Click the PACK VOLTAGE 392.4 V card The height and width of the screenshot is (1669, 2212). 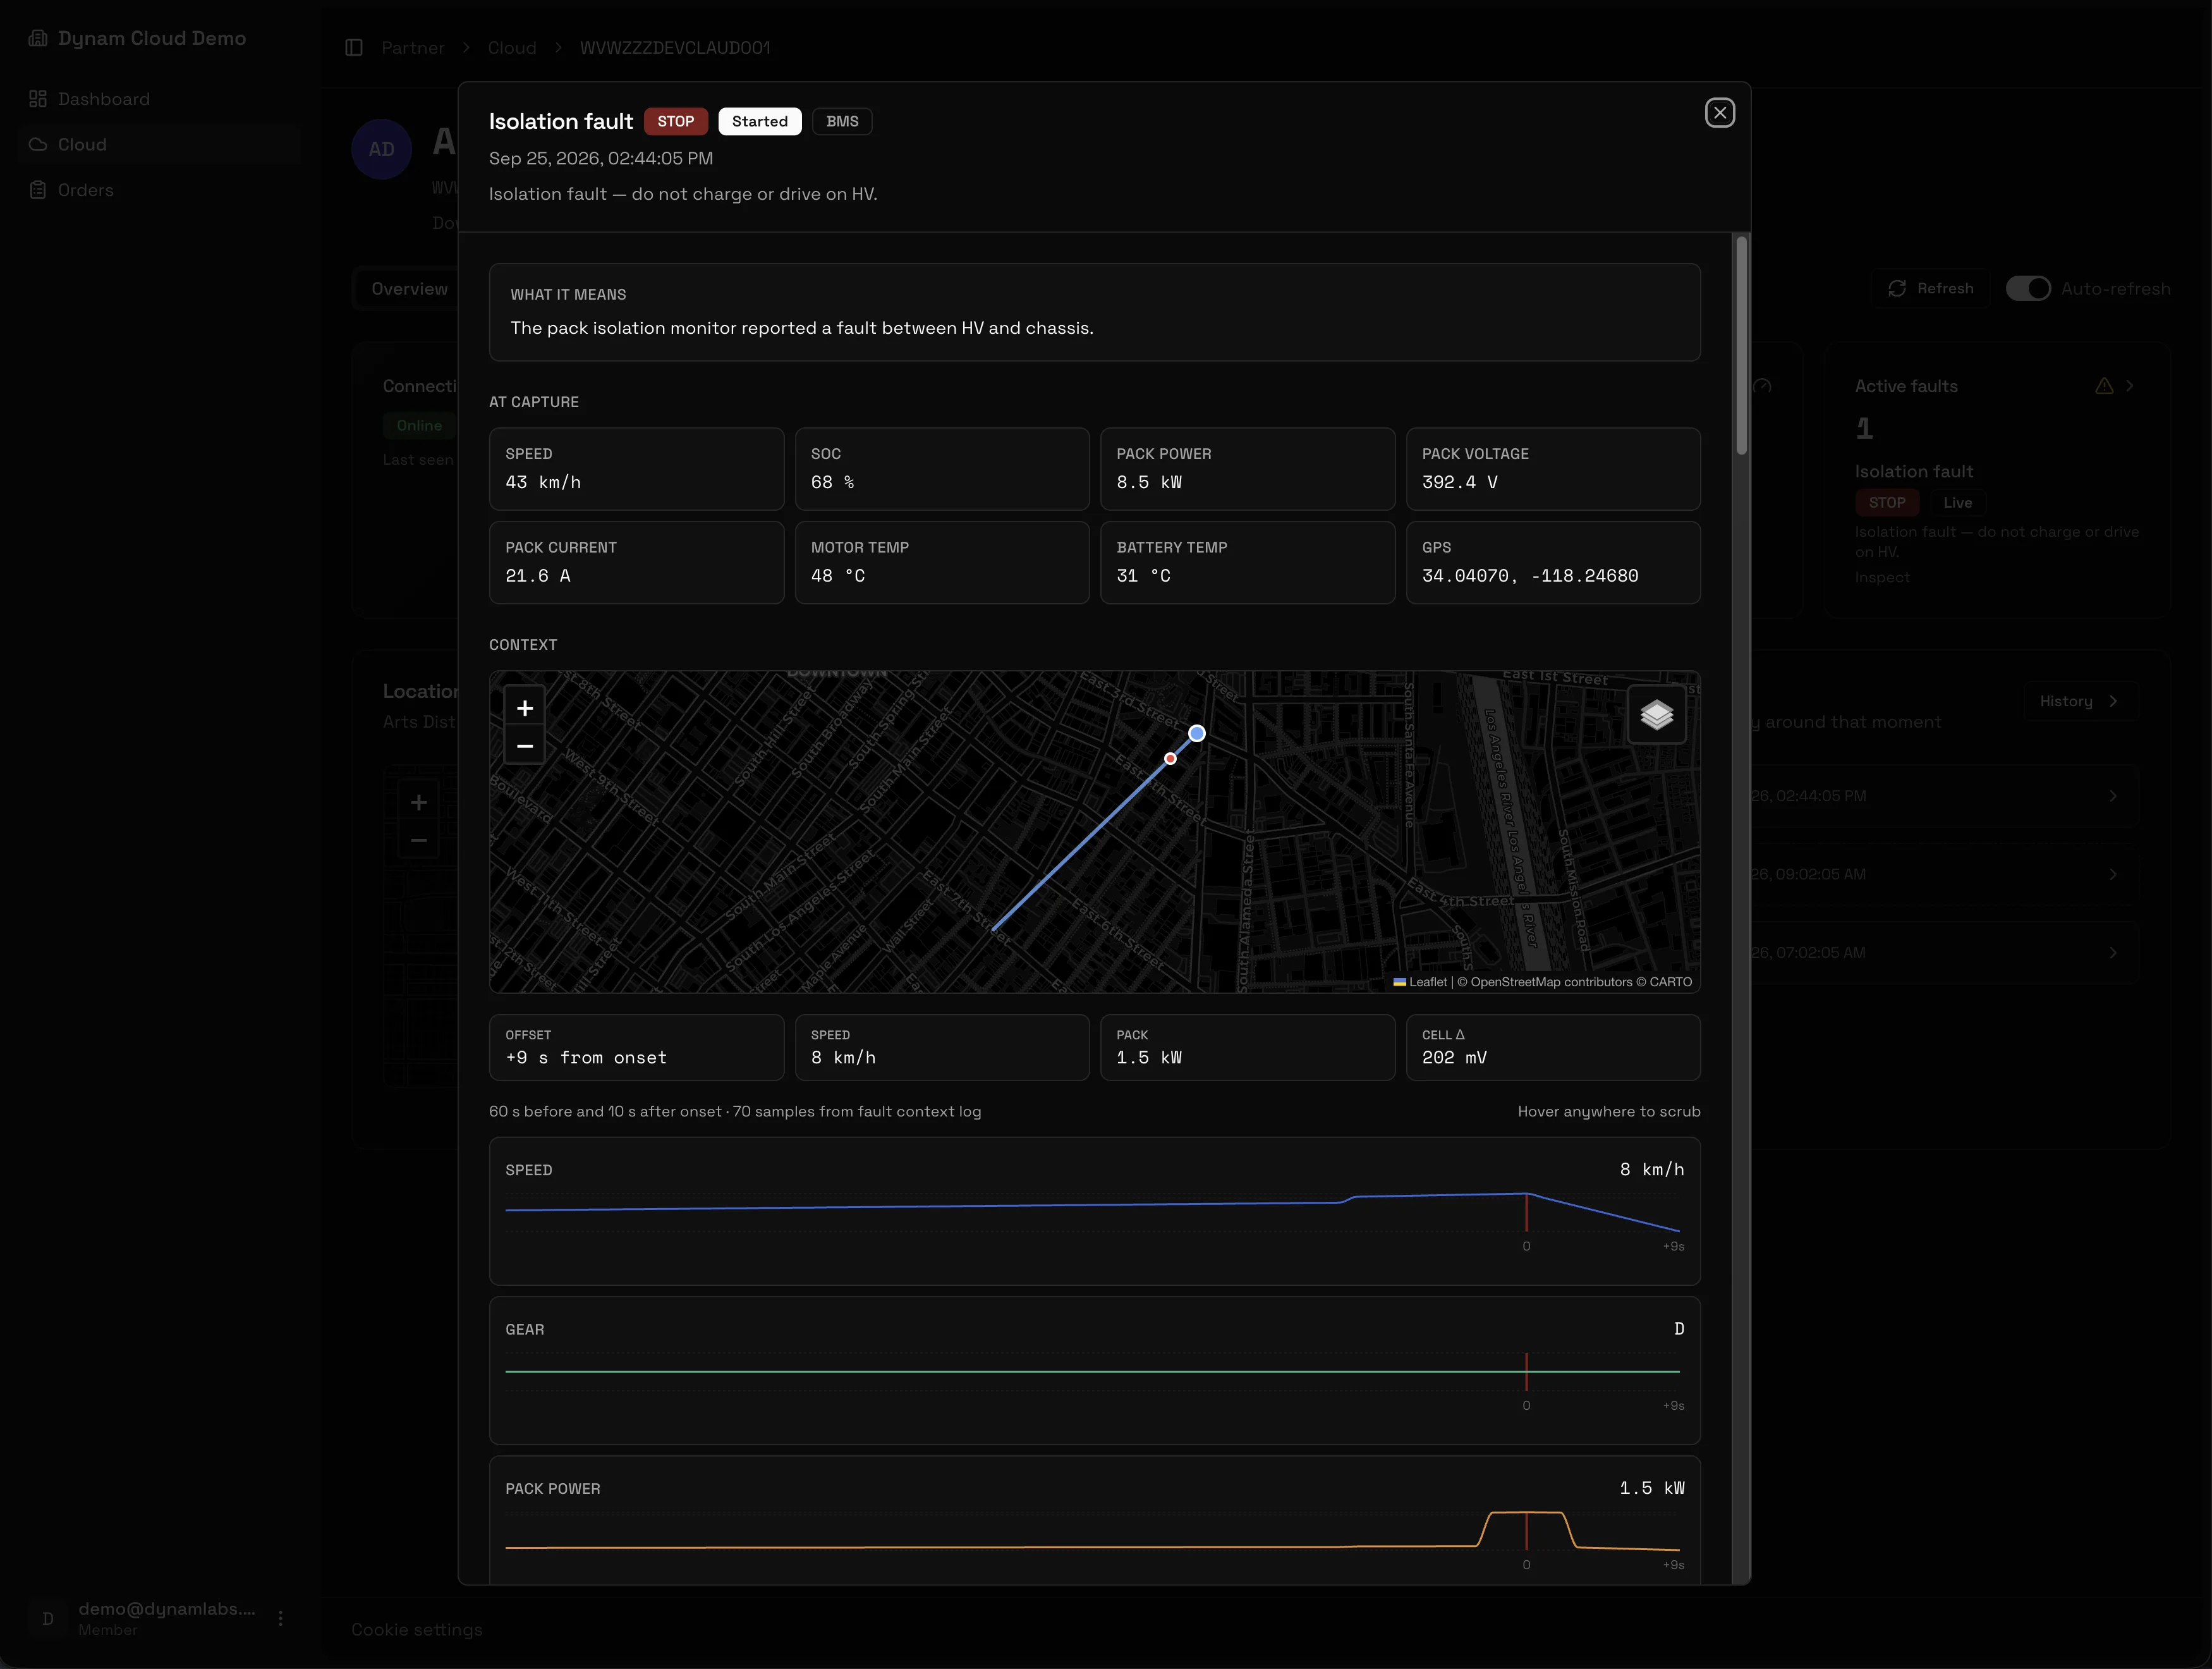point(1552,469)
